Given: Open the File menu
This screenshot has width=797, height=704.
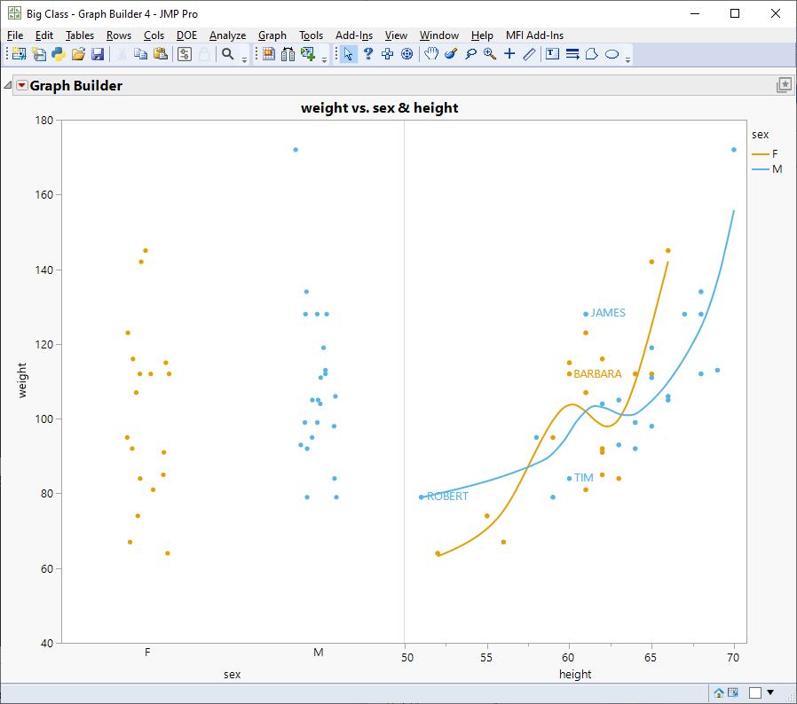Looking at the screenshot, I should [x=15, y=35].
